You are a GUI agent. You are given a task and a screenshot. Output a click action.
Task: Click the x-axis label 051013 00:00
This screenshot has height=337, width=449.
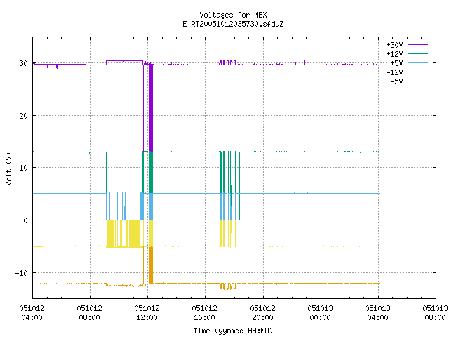320,313
